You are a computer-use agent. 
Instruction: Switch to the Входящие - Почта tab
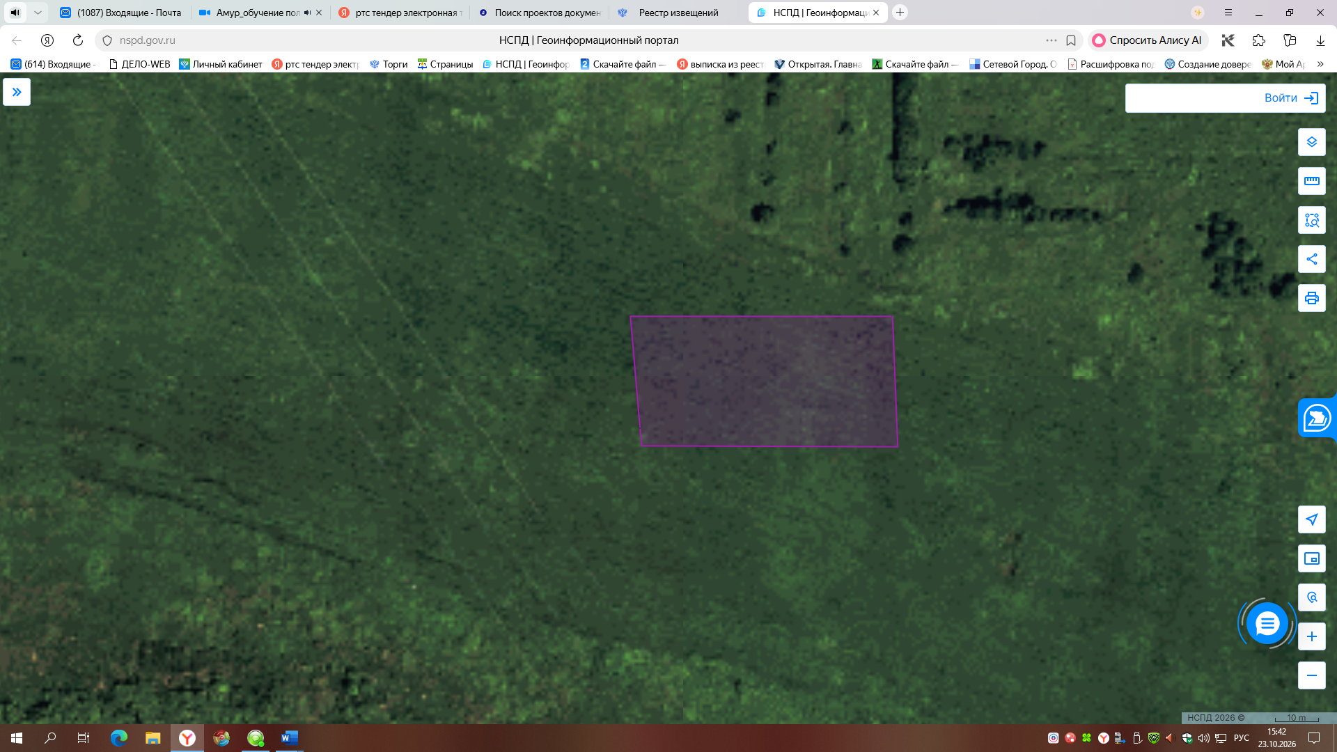click(x=121, y=13)
